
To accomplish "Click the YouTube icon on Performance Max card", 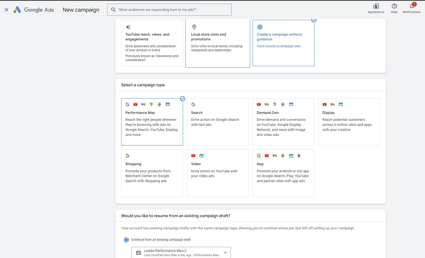I will coord(135,104).
